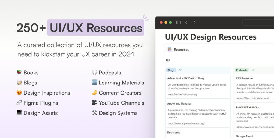The width and height of the screenshot is (274, 138).
Task: Open the Resources database link
Action: pos(181,49)
